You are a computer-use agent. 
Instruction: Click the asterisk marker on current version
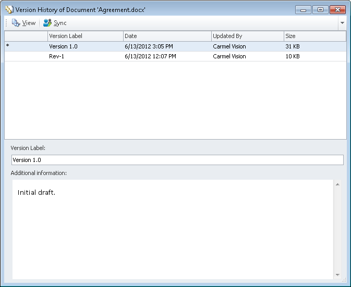click(7, 47)
